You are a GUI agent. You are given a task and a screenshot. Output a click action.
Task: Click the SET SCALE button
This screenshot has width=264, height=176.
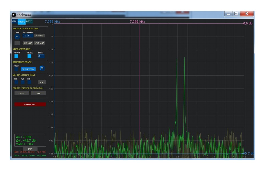coord(39,36)
